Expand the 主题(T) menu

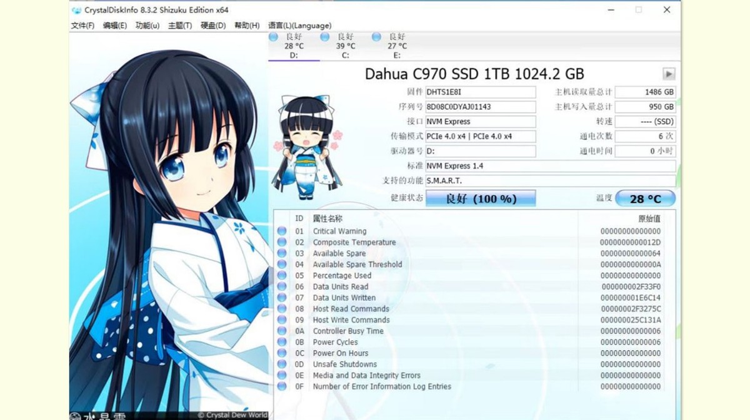180,26
